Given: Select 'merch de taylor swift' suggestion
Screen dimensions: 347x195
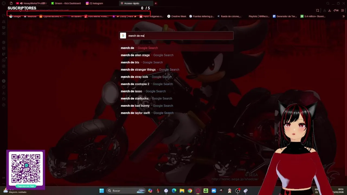Looking at the screenshot, I should [176, 113].
